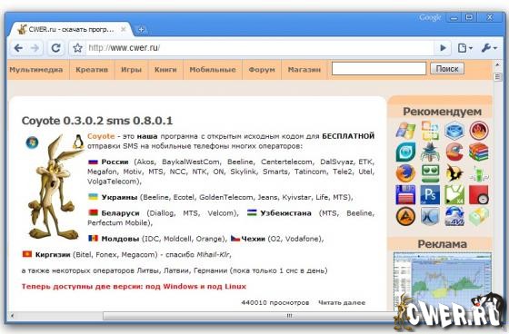
Task: Open the WinRAR books icon in Рекомендуем
Action: pyautogui.click(x=478, y=152)
